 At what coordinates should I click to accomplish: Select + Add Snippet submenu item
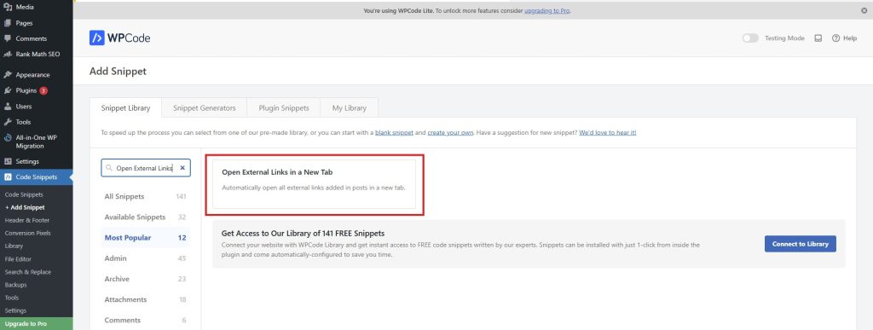25,207
